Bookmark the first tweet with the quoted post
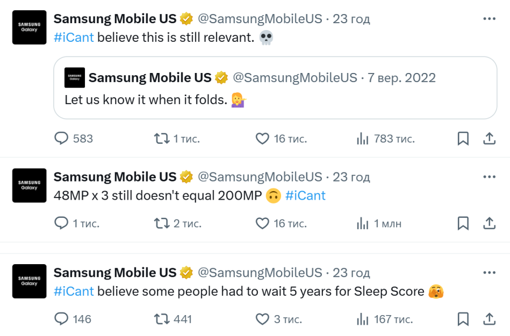Image resolution: width=510 pixels, height=336 pixels. tap(463, 139)
